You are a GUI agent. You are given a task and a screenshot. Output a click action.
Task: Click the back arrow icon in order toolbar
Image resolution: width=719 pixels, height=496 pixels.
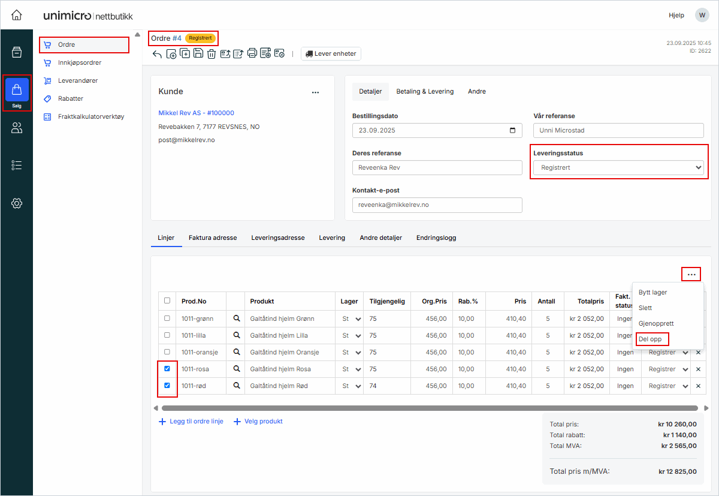(x=157, y=54)
